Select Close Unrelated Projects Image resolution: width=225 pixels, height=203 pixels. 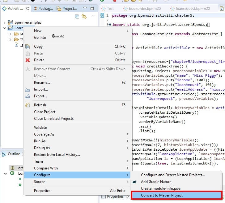click(77, 119)
